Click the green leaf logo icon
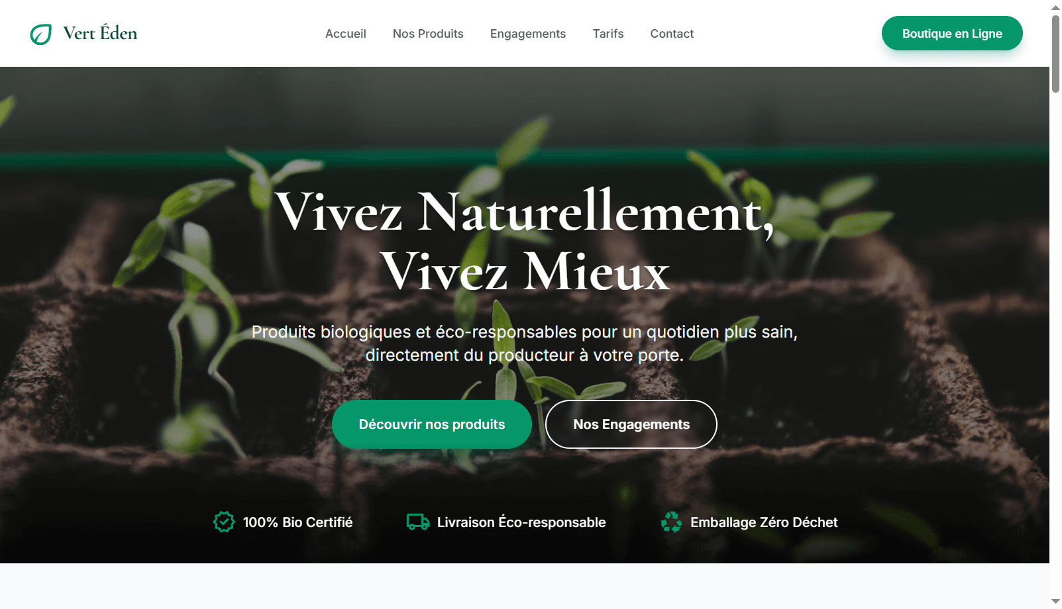1062x609 pixels. pos(41,34)
